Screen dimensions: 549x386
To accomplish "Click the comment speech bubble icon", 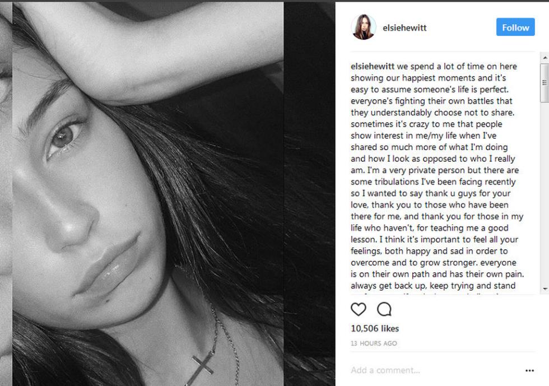I will pos(384,309).
